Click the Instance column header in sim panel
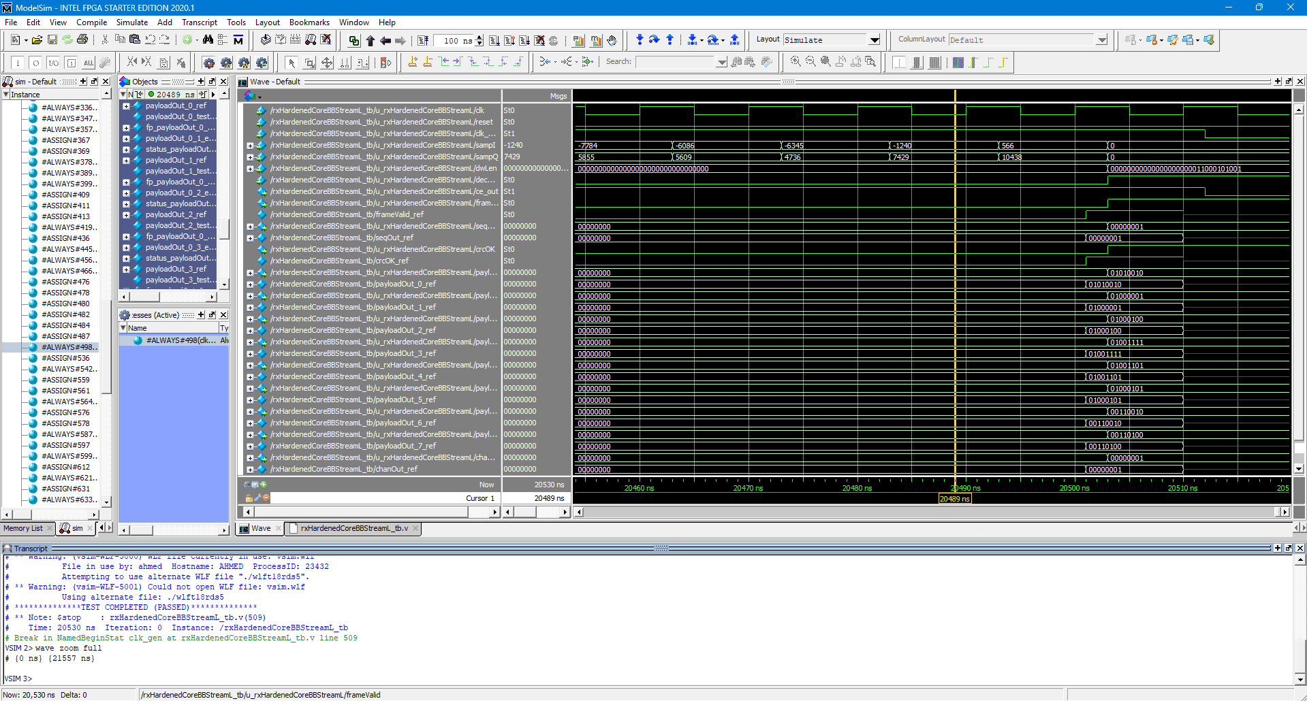1307x701 pixels. click(x=52, y=95)
